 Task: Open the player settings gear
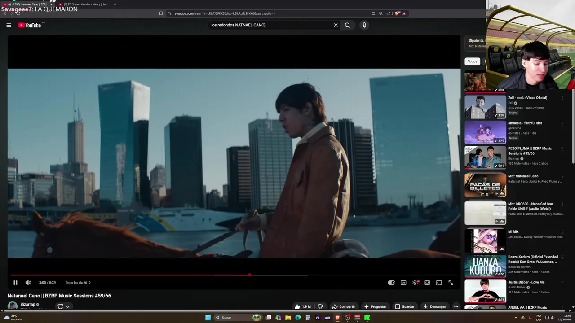415,283
